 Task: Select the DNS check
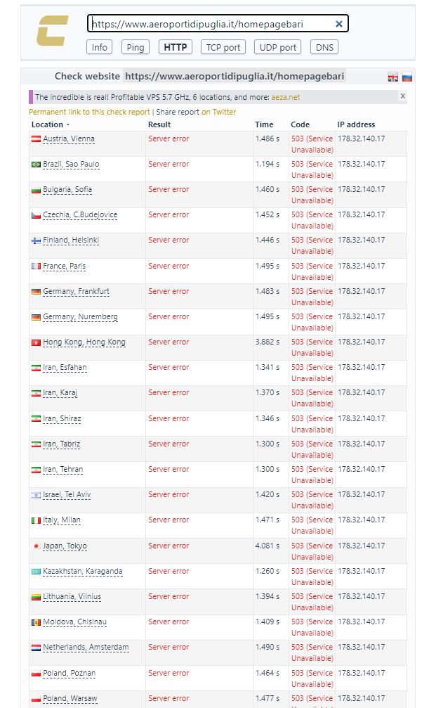click(325, 47)
